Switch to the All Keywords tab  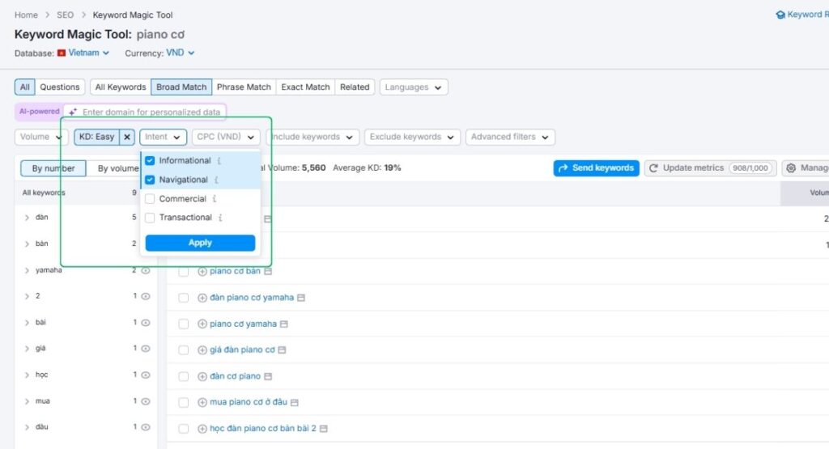pyautogui.click(x=121, y=87)
